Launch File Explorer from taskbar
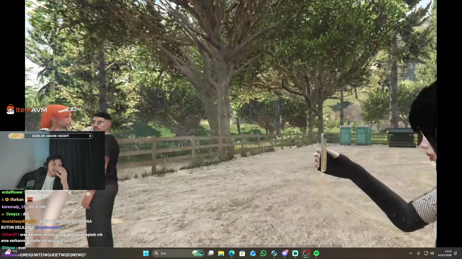 tap(221, 253)
